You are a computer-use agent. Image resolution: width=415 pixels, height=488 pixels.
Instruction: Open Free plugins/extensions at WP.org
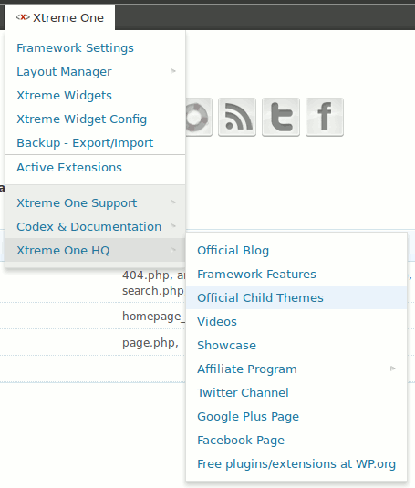[296, 464]
